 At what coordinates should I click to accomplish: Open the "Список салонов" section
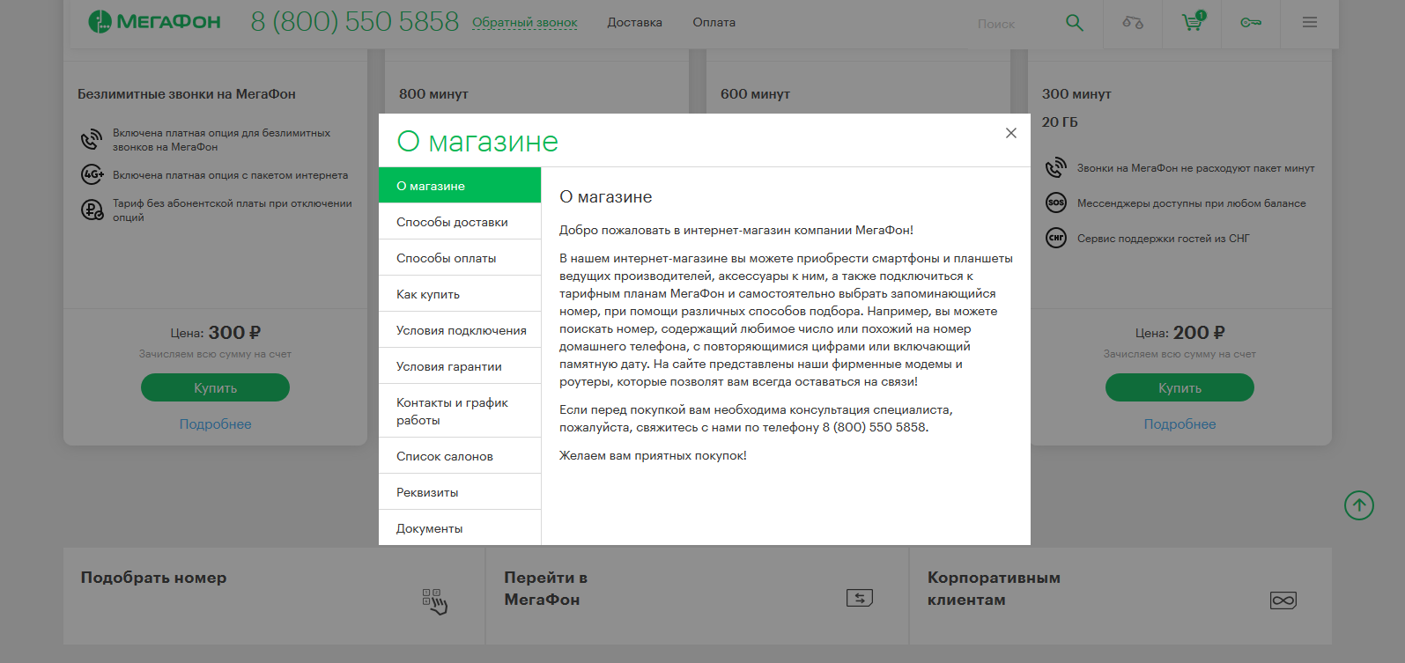click(x=460, y=456)
